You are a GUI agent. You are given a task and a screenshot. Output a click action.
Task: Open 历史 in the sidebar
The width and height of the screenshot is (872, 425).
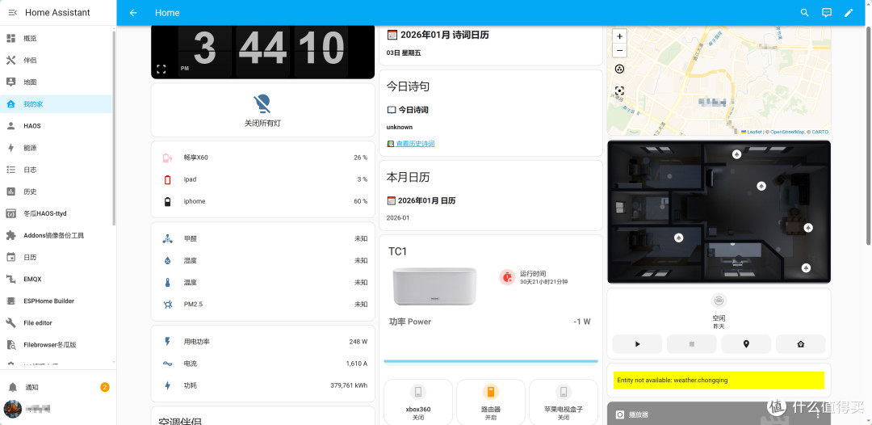click(x=57, y=191)
